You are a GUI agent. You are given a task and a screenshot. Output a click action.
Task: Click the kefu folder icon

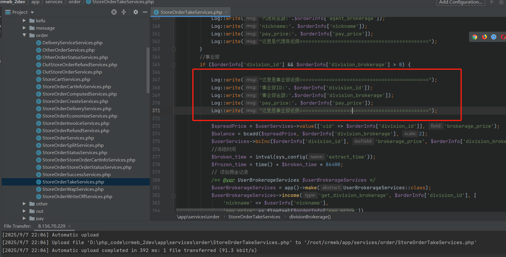pos(32,21)
